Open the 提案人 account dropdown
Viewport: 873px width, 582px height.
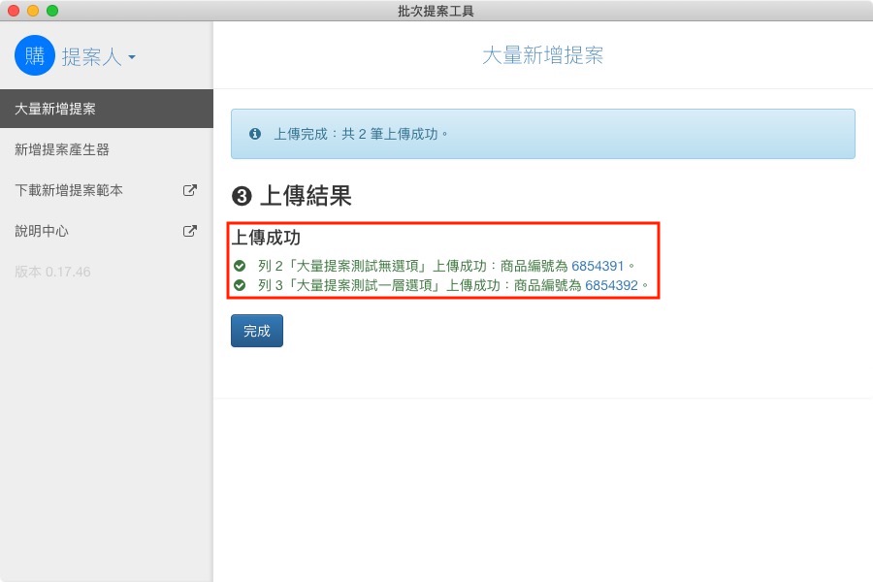(99, 57)
